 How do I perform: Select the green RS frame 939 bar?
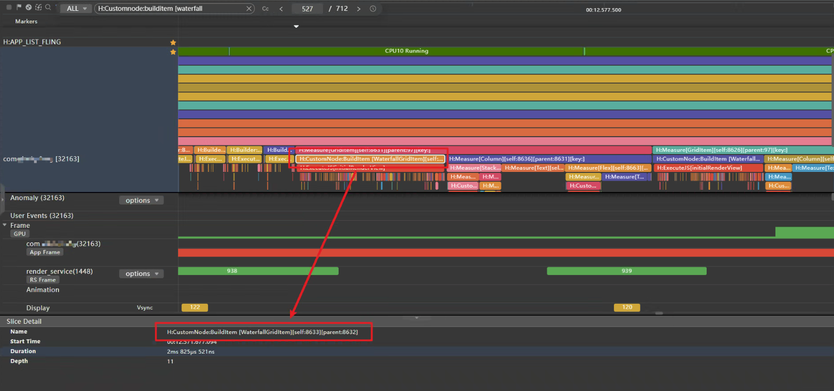pyautogui.click(x=626, y=271)
